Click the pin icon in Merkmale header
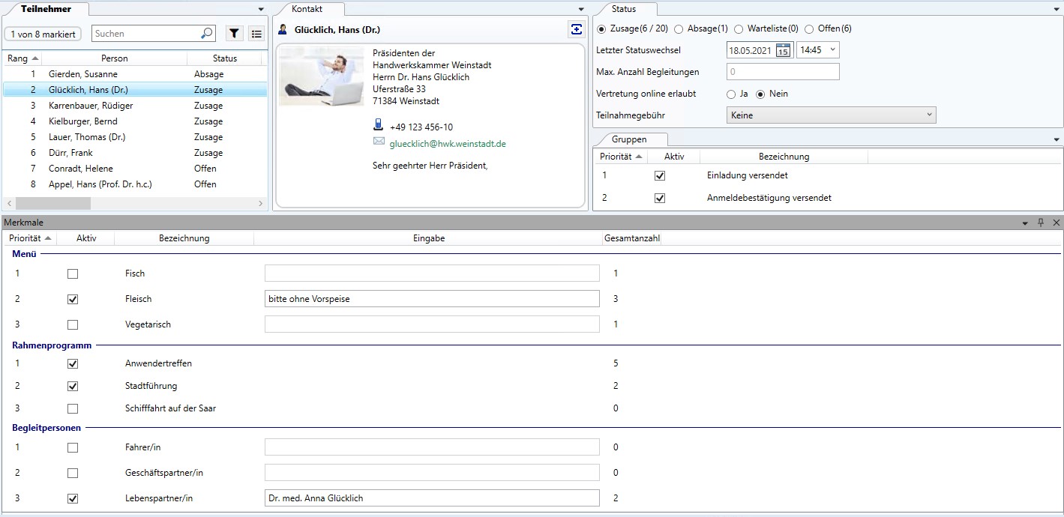The width and height of the screenshot is (1064, 517). tap(1041, 223)
